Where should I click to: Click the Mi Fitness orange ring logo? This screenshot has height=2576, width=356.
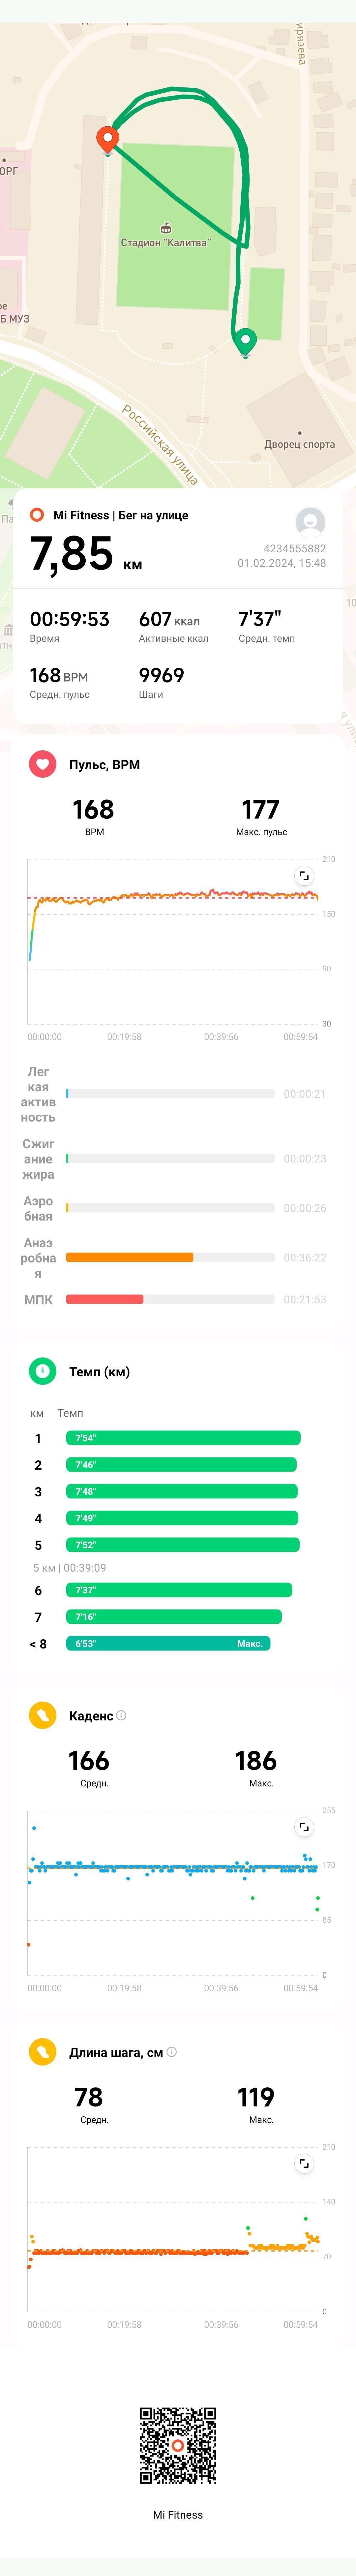pyautogui.click(x=37, y=515)
